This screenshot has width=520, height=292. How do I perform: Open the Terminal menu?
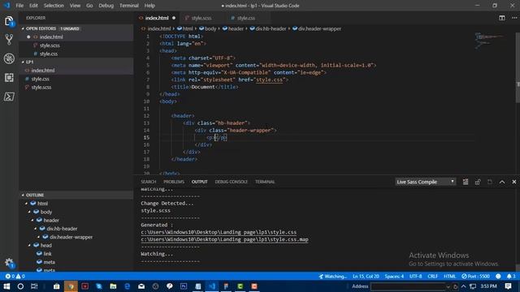pos(129,6)
